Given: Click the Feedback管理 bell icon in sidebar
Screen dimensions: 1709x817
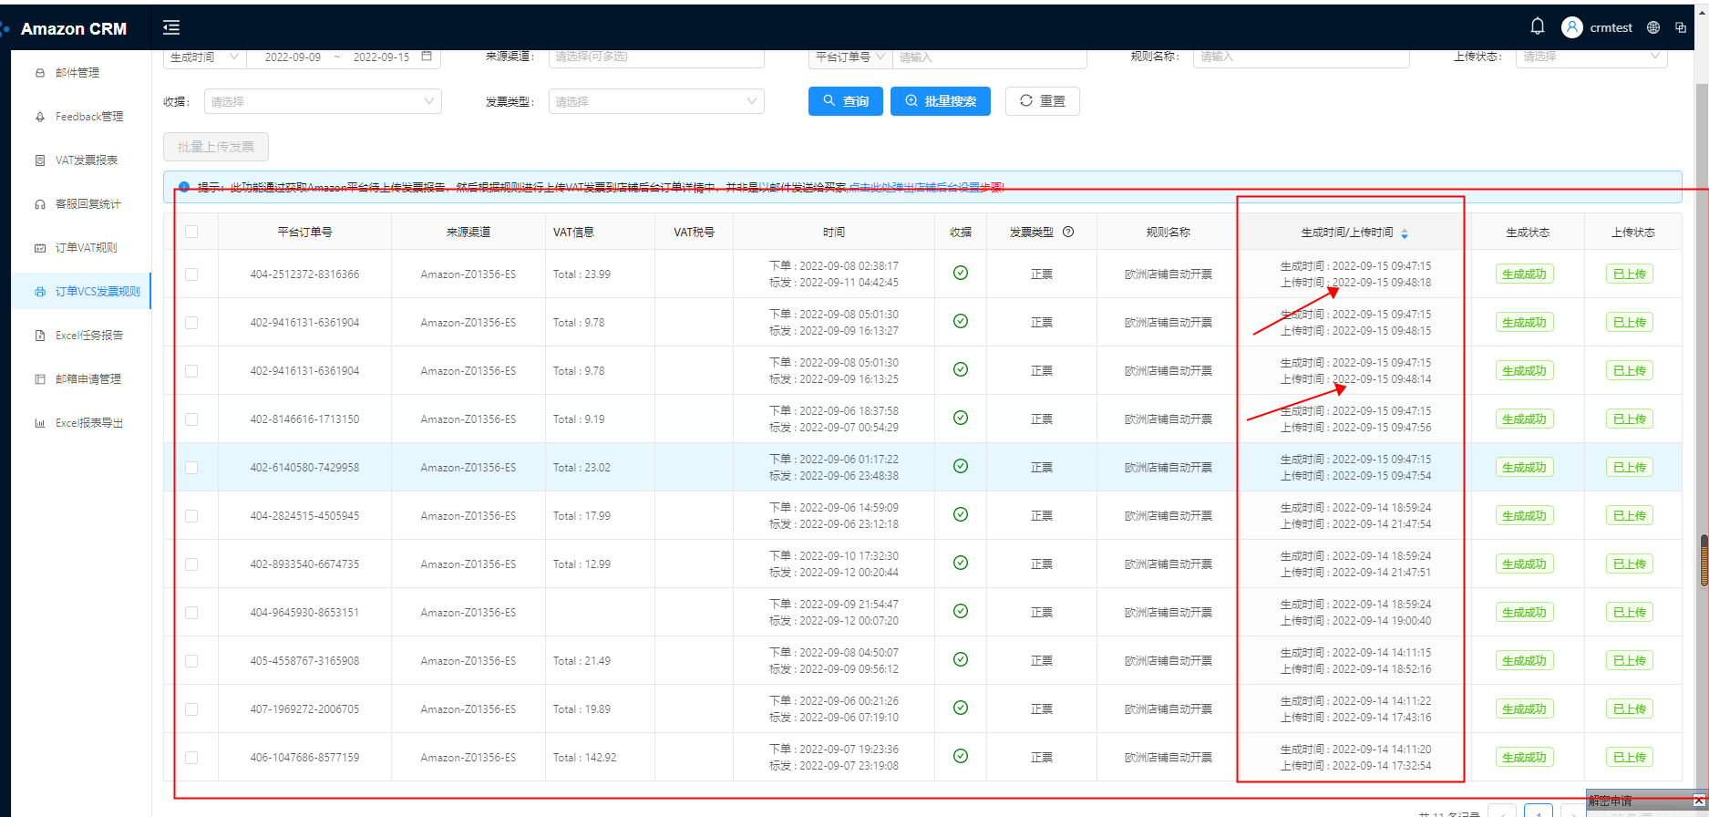Looking at the screenshot, I should coord(39,117).
